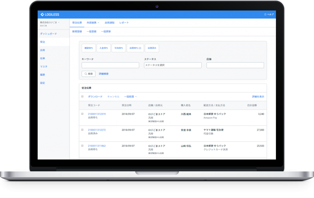314x198 pixels.
Task: Click クレジットカード決済 payment text
Action: 216,149
